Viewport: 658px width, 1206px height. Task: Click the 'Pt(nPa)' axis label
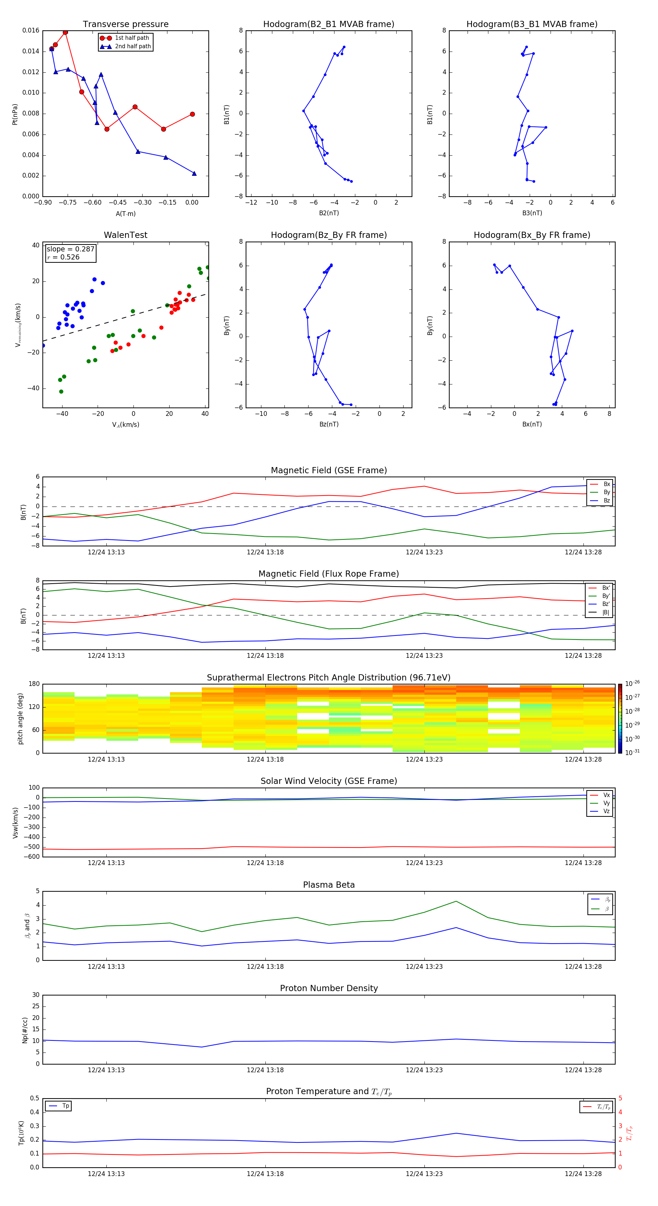[x=15, y=114]
